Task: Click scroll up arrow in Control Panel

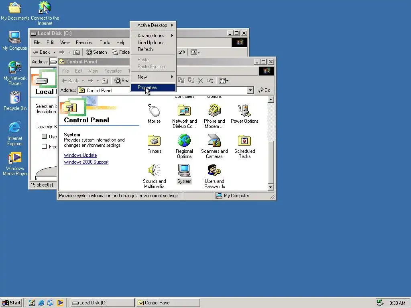Action: [x=271, y=99]
